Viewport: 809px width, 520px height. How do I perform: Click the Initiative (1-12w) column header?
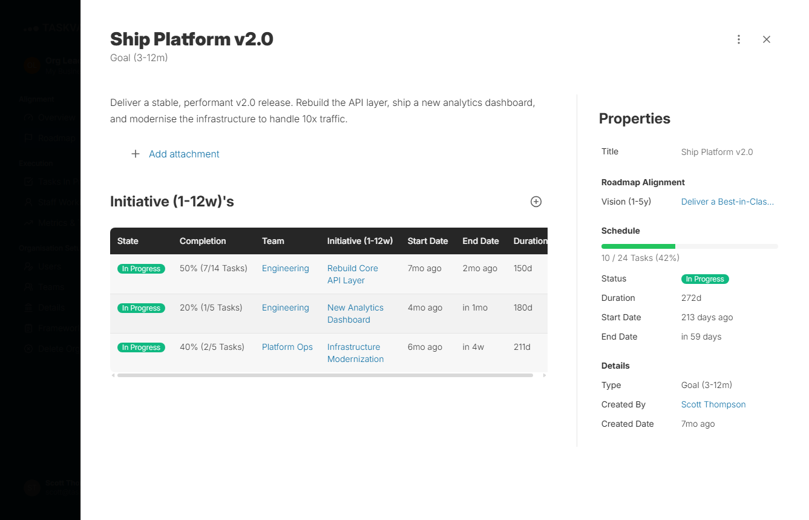click(360, 241)
